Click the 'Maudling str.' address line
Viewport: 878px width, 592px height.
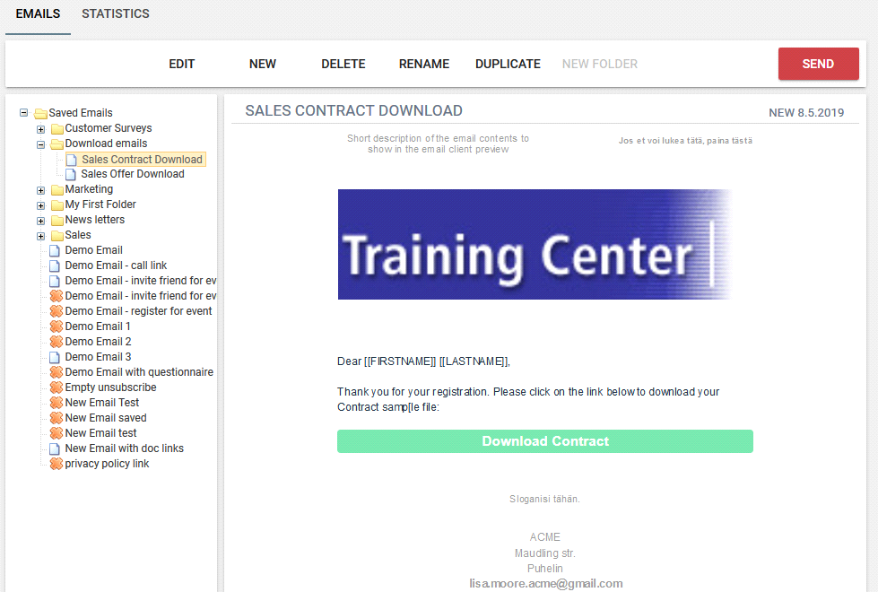(545, 553)
